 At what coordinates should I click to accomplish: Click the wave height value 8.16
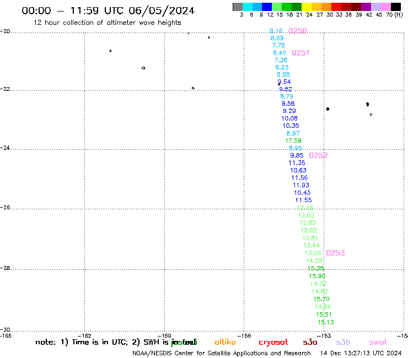[276, 31]
